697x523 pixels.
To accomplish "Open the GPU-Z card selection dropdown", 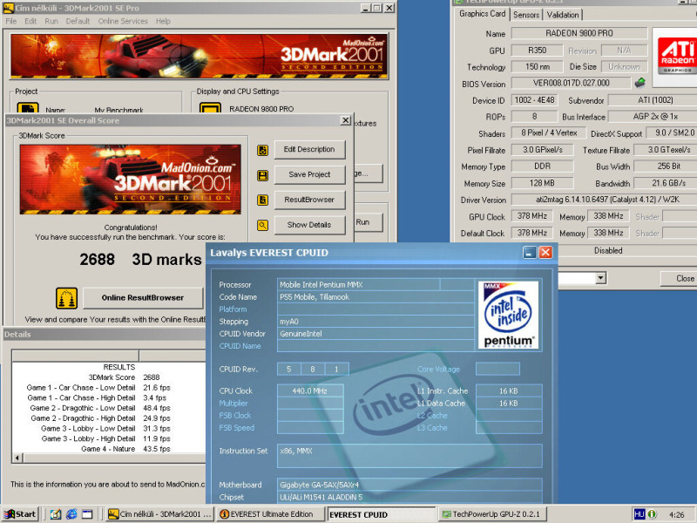I will 600,278.
